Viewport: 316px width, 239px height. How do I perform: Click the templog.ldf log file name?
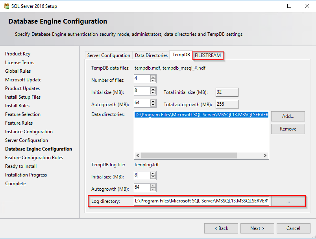(146, 165)
